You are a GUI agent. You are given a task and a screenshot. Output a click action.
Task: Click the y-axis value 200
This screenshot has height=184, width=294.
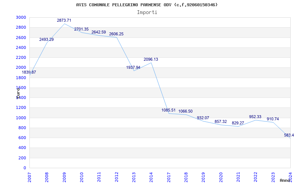coord(22,158)
